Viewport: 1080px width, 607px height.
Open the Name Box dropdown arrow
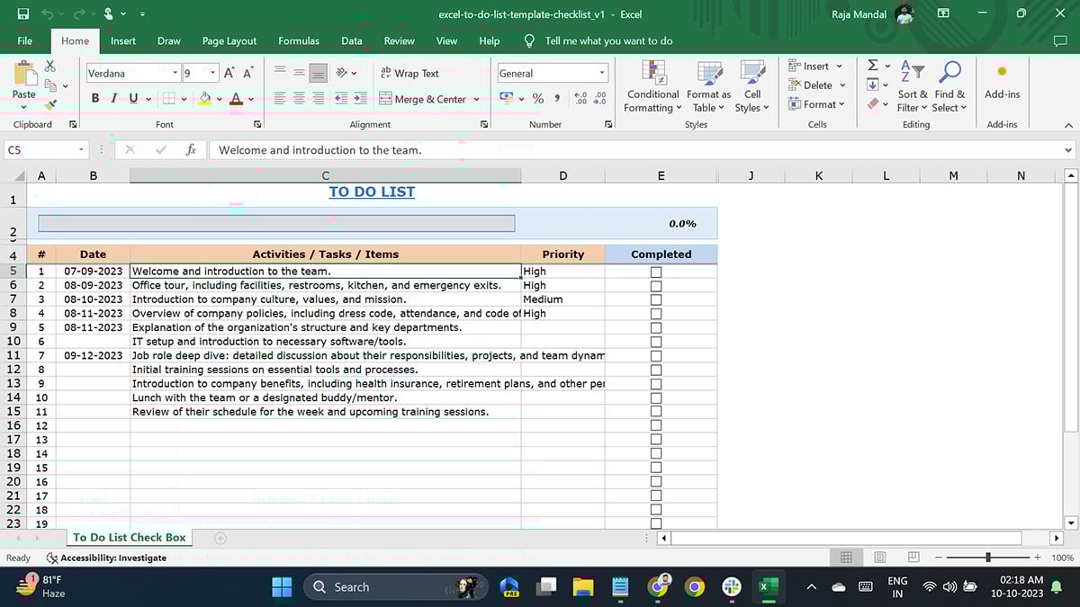pyautogui.click(x=81, y=150)
